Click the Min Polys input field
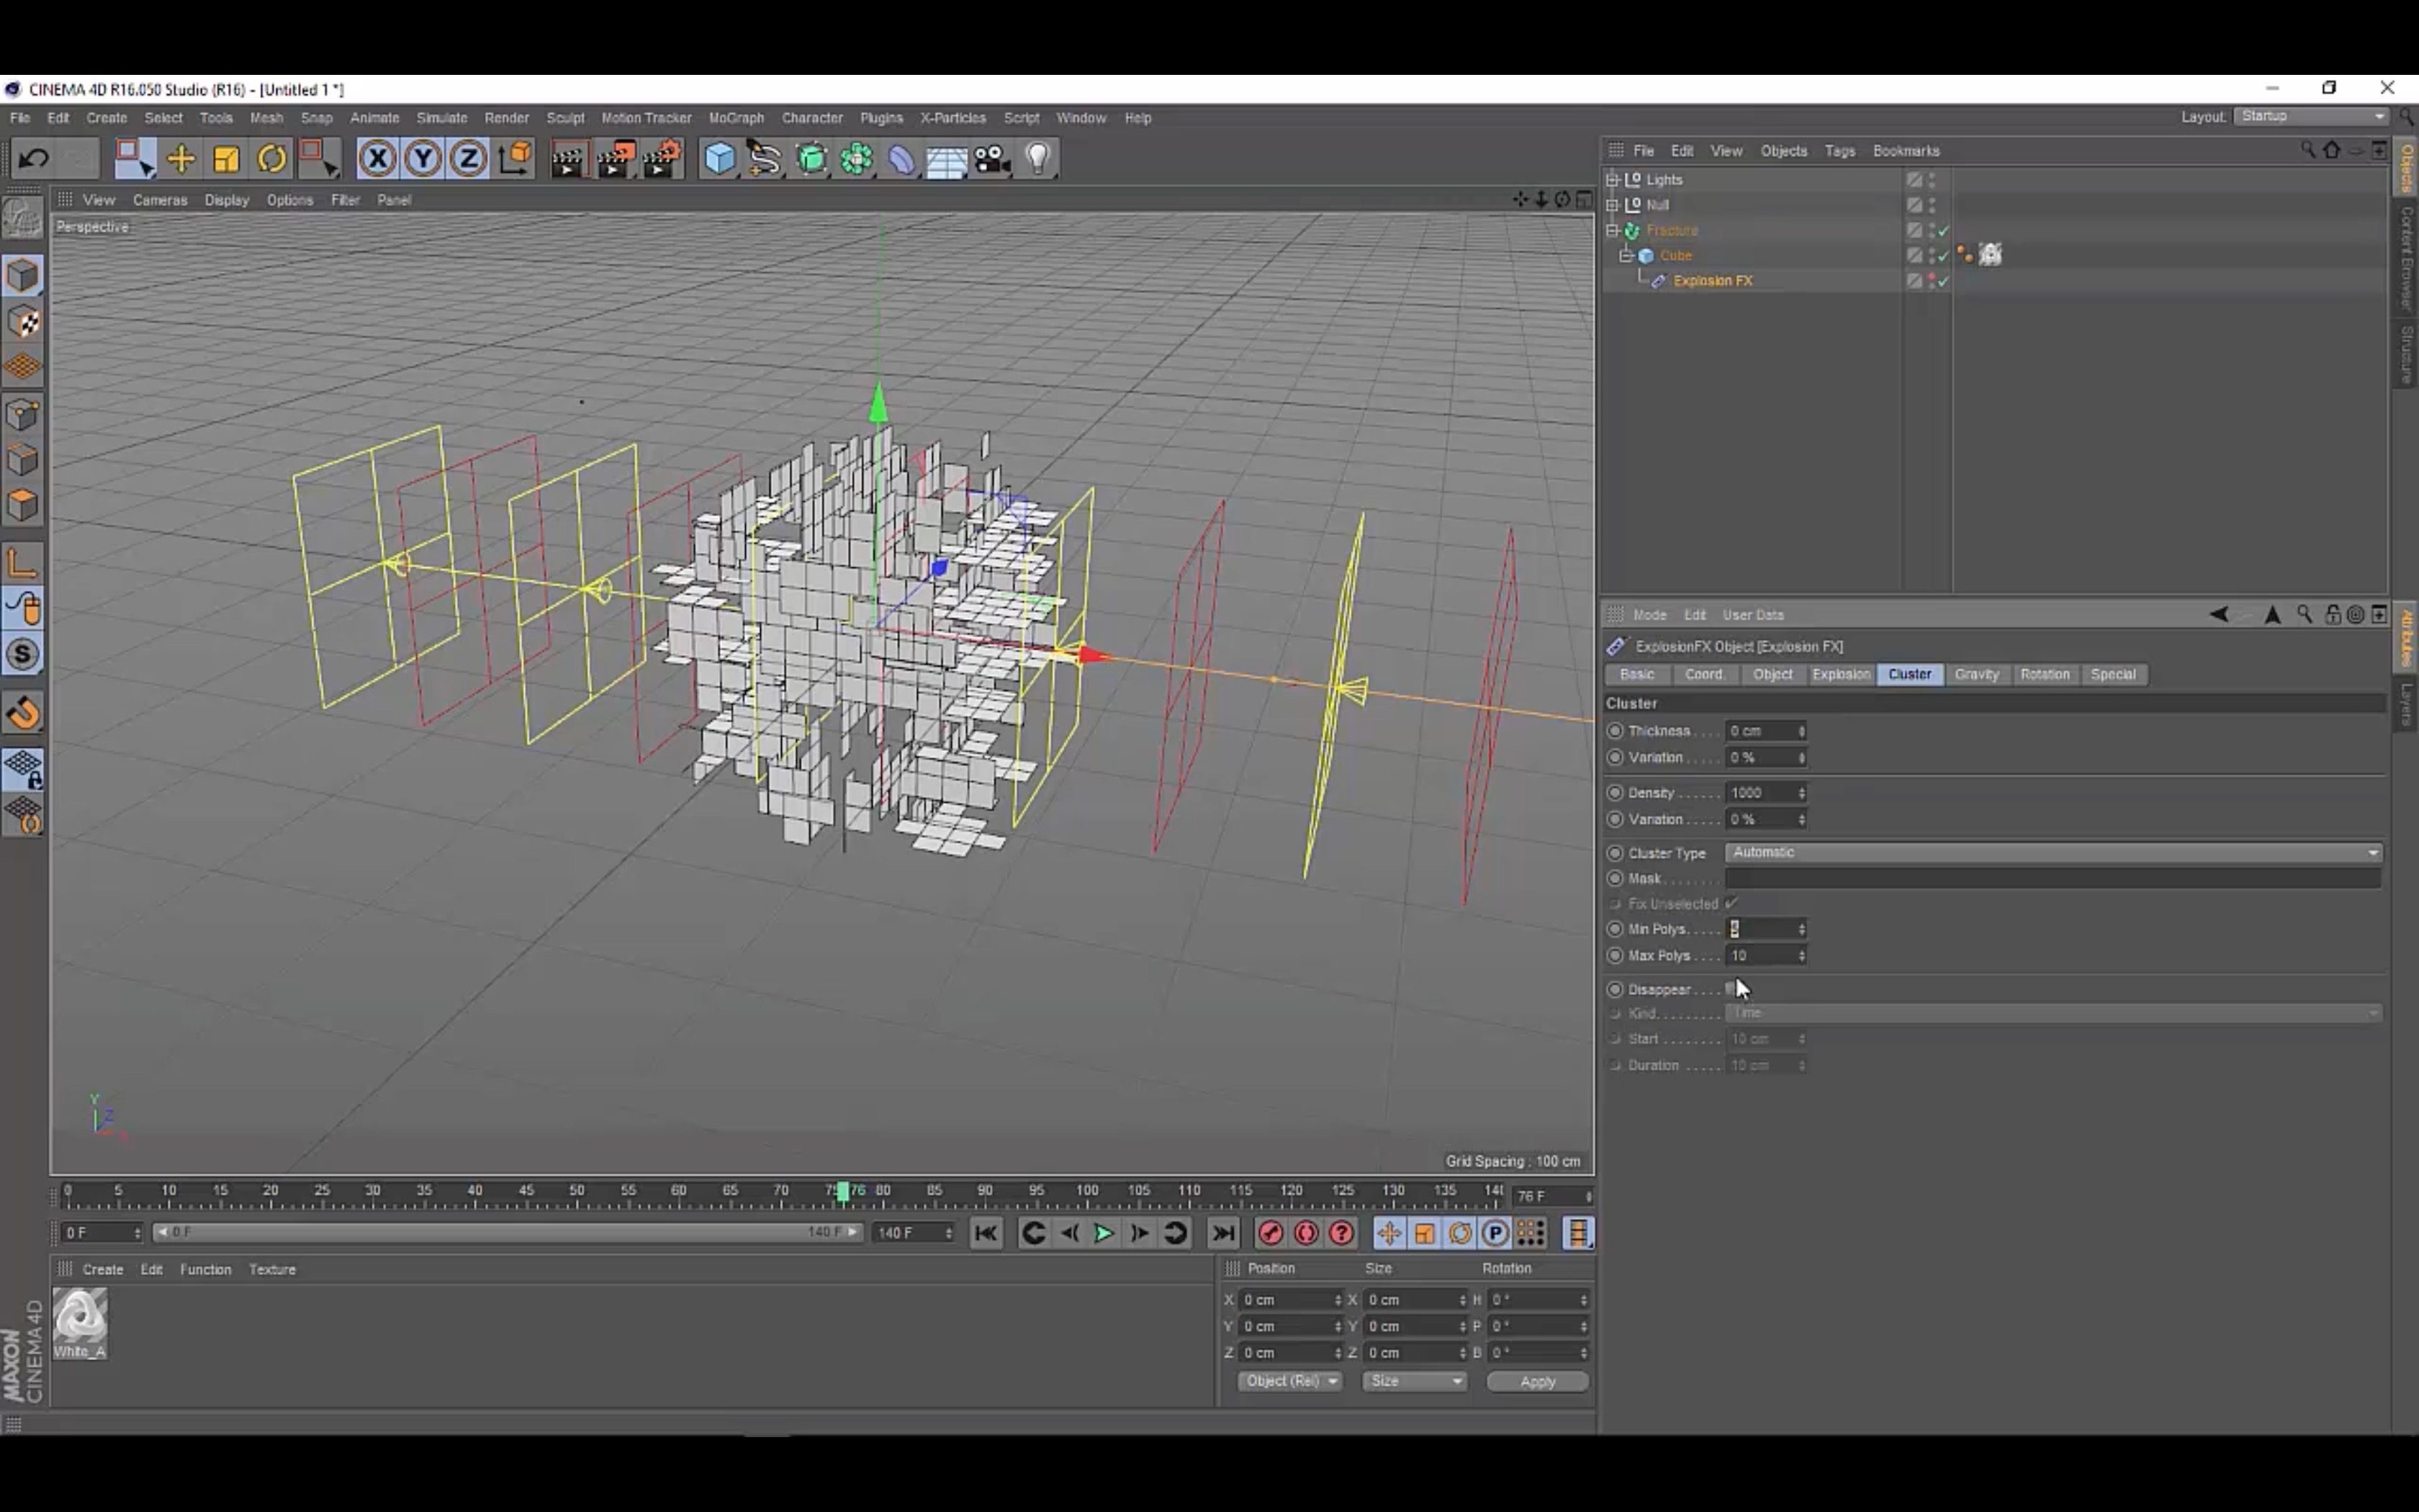The width and height of the screenshot is (2419, 1512). 1765,929
